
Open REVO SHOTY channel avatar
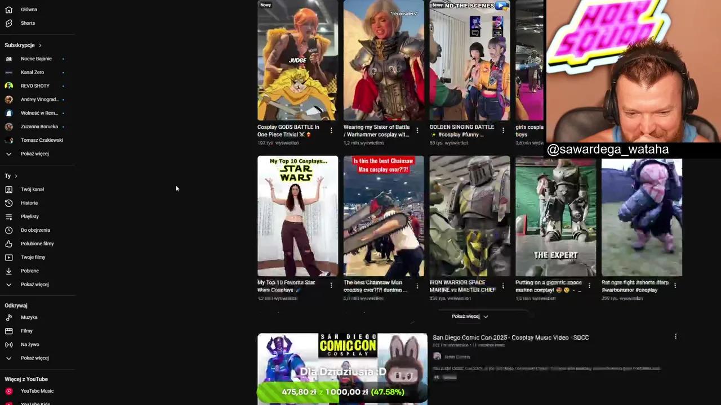[x=8, y=85]
